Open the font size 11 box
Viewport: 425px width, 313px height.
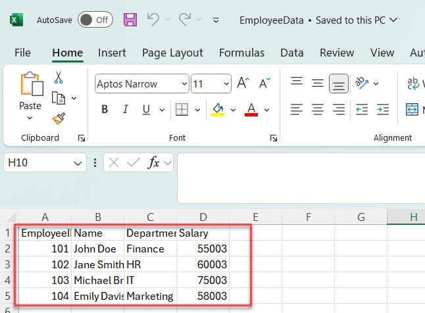[x=211, y=84]
